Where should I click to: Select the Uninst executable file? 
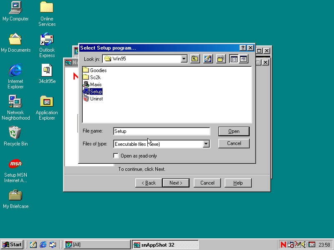click(93, 99)
